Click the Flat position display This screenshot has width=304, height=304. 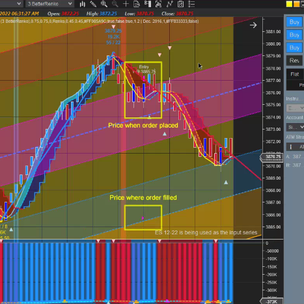[x=295, y=74]
